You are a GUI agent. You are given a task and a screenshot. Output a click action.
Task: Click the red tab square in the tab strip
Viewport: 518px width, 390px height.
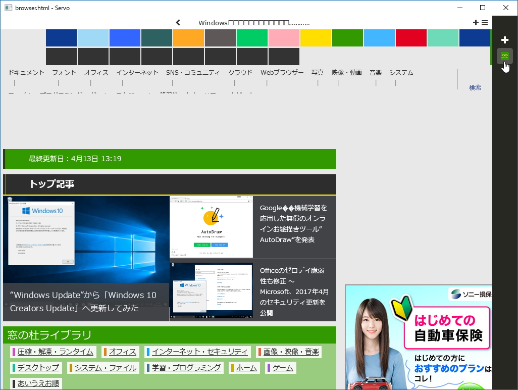(411, 37)
